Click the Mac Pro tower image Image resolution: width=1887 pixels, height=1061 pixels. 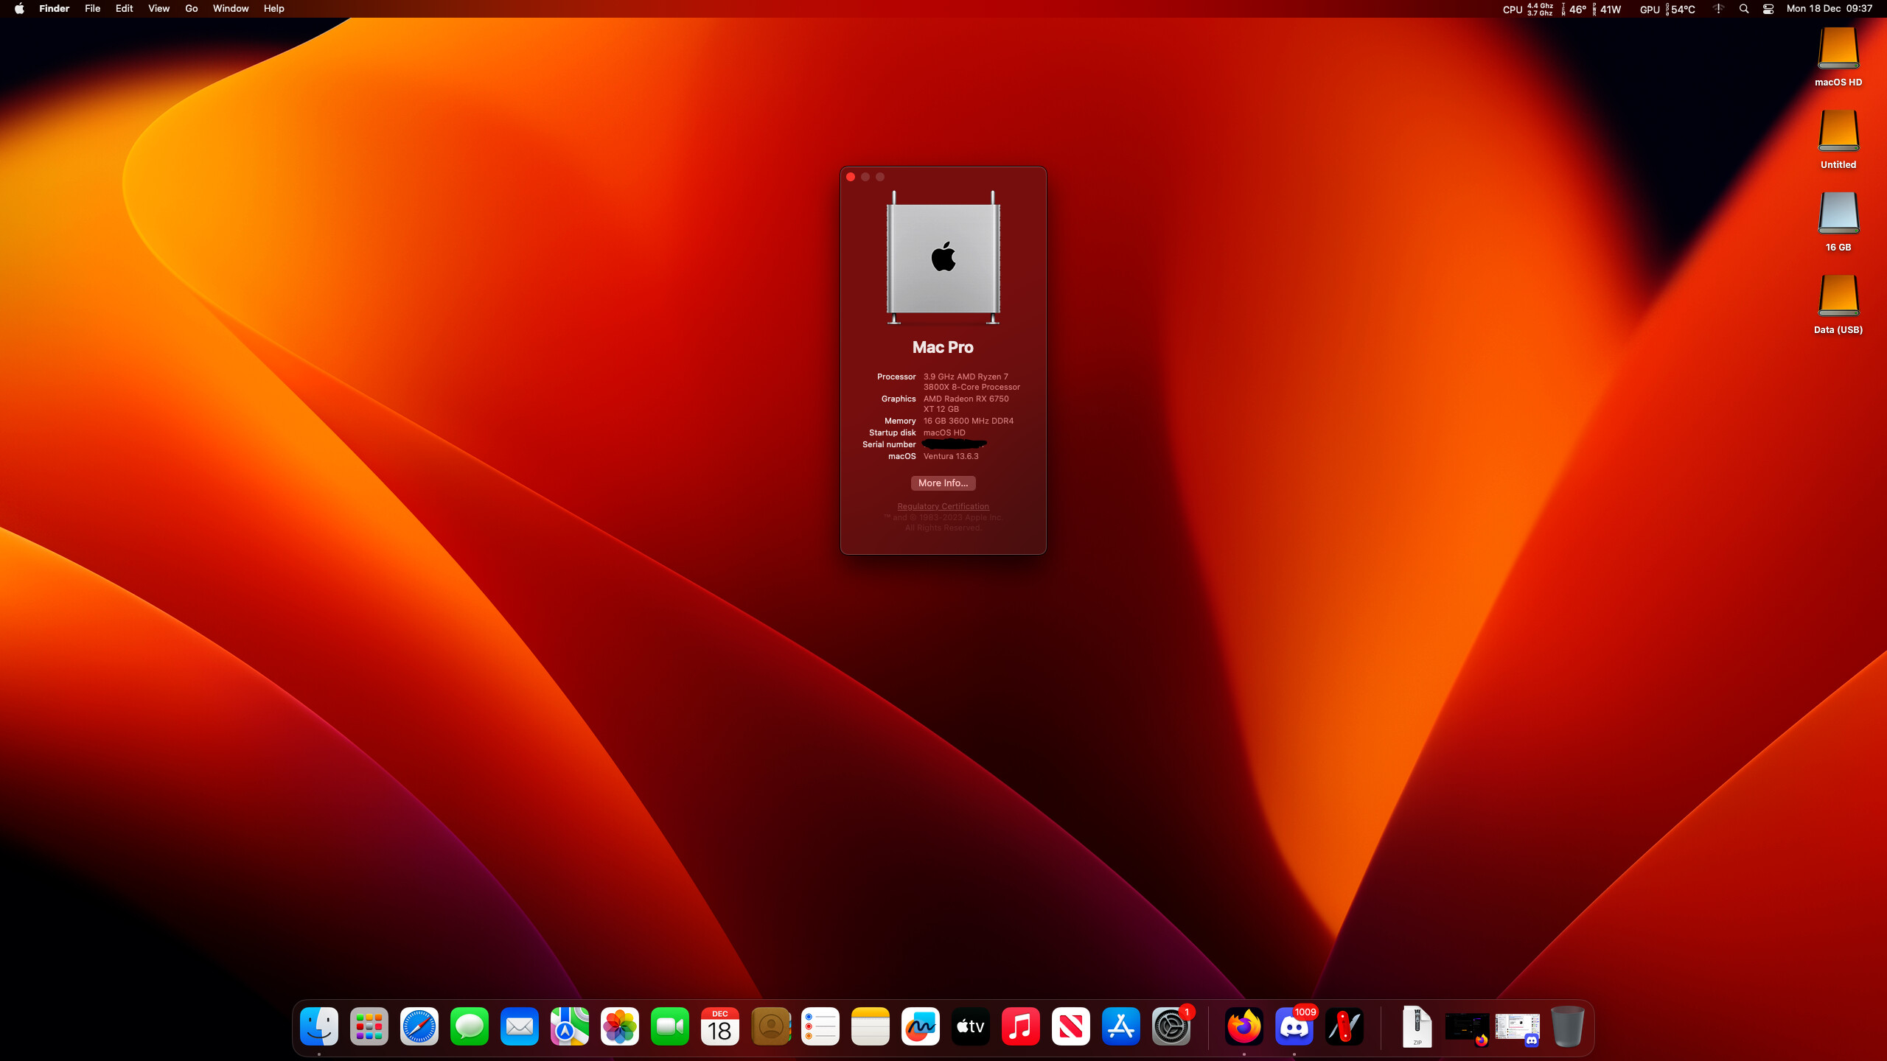point(943,257)
